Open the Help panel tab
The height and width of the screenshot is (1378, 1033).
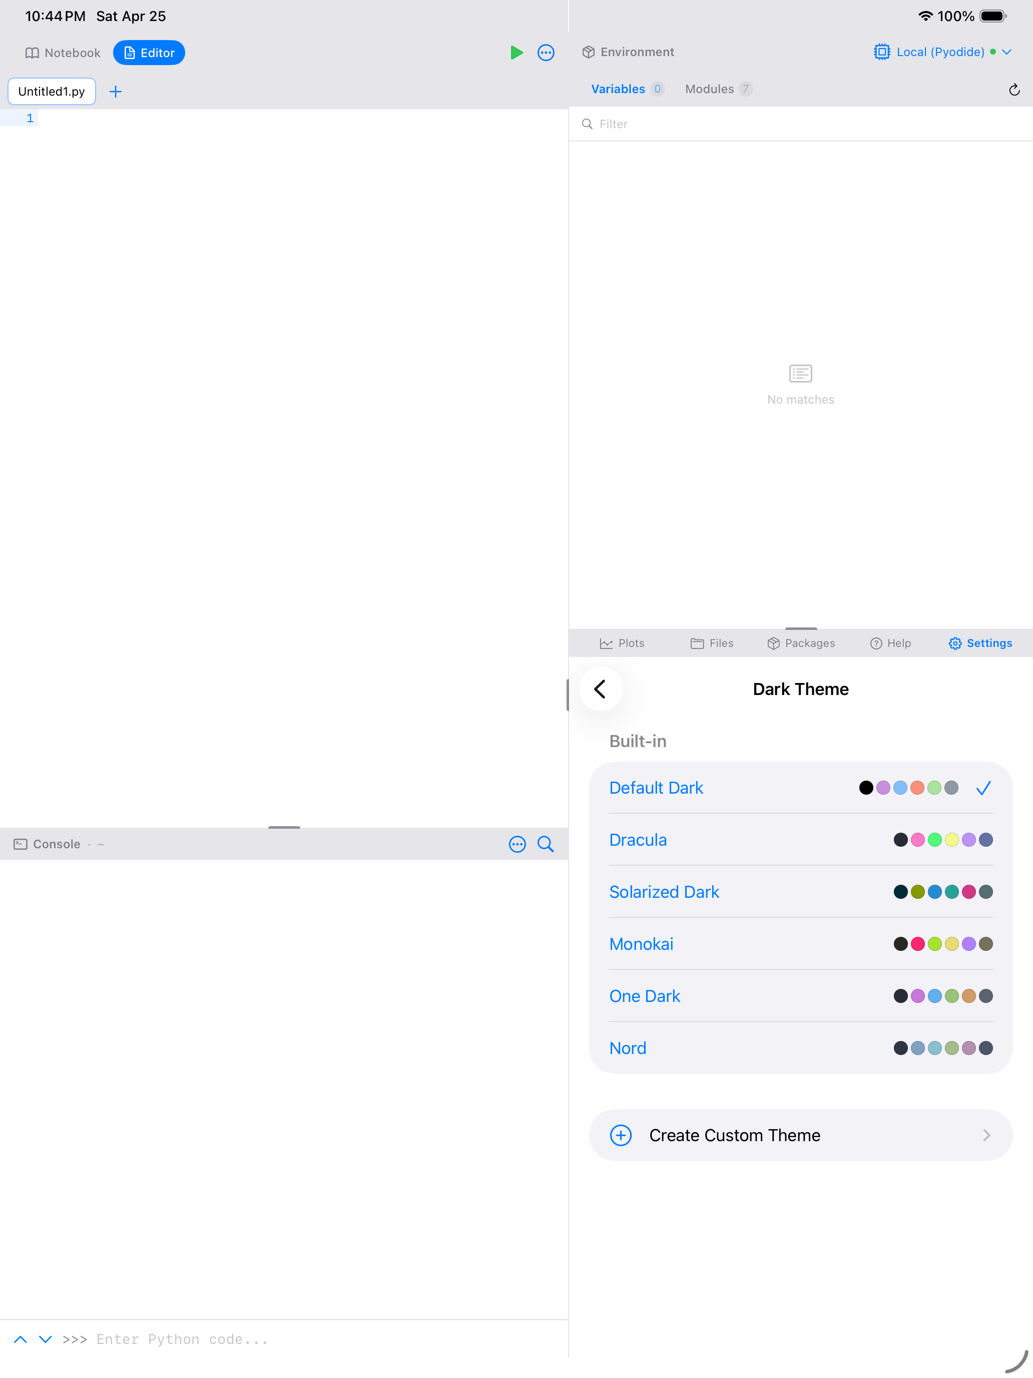(x=890, y=643)
